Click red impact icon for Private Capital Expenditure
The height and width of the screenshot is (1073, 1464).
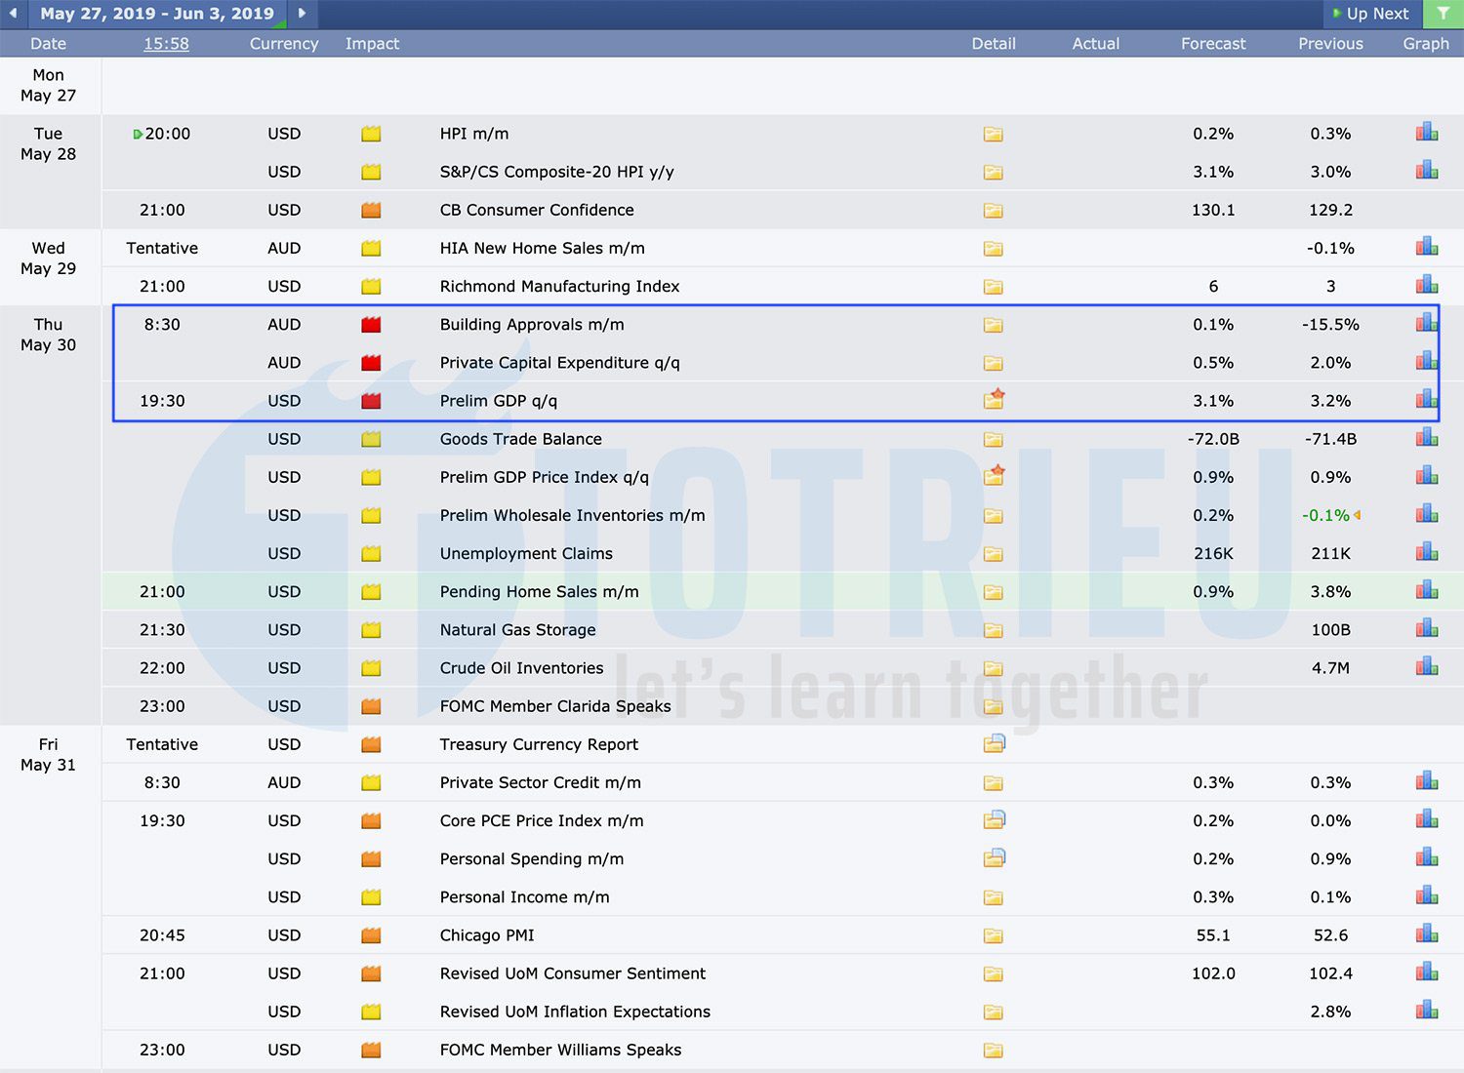pos(371,363)
